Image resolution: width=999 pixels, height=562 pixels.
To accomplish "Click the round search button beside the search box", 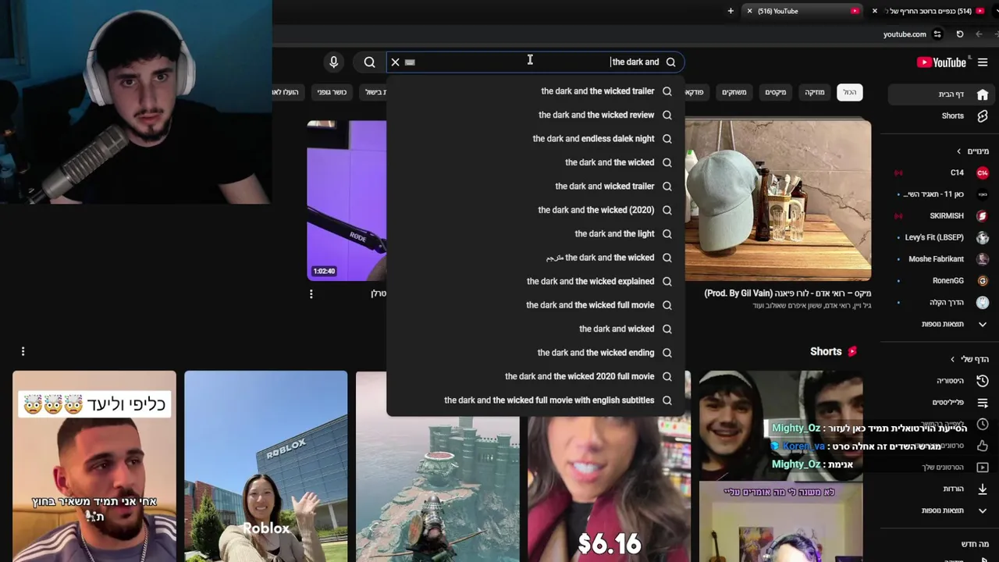I will click(x=369, y=62).
